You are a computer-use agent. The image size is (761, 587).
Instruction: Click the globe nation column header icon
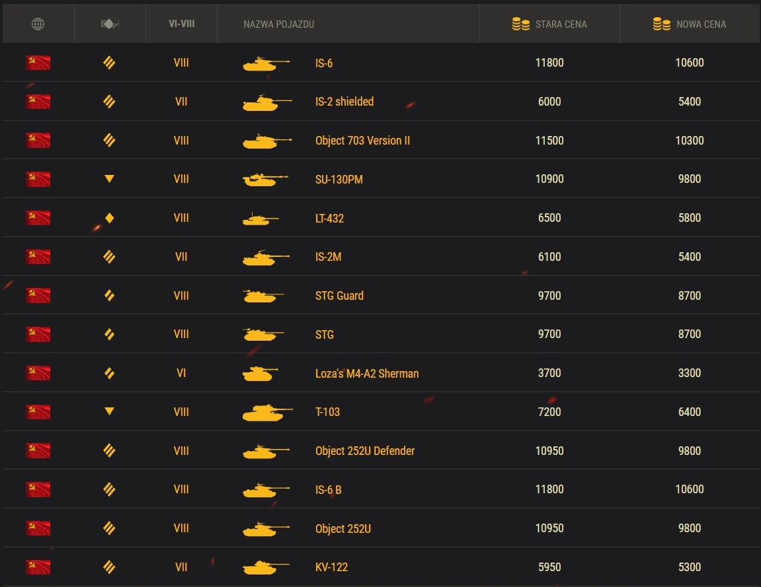point(38,24)
